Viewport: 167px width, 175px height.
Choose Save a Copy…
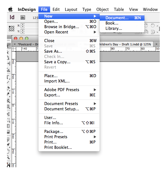[x=69, y=62]
